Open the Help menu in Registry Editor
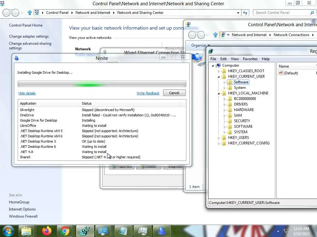 [266, 59]
